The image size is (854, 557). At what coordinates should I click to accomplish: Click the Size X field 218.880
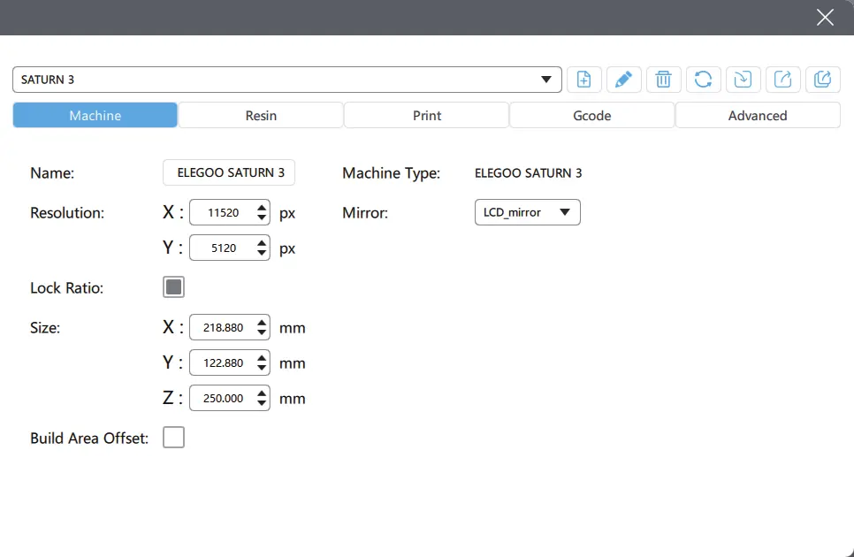pyautogui.click(x=224, y=327)
